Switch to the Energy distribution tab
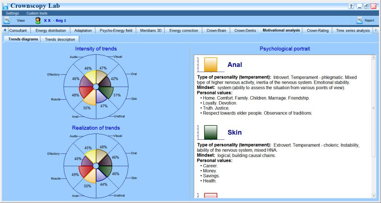The width and height of the screenshot is (381, 203). coord(51,30)
